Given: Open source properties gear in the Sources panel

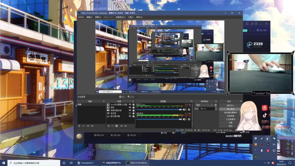Looking at the screenshot, I should 117,126.
